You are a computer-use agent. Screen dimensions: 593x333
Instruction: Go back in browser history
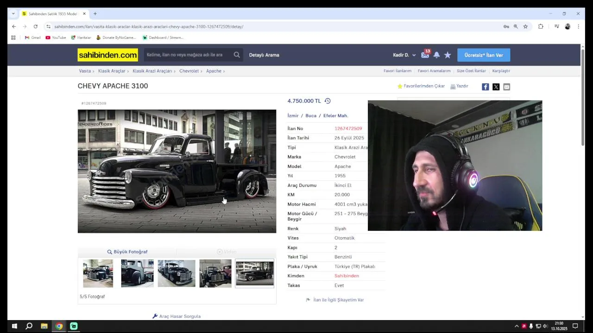point(14,26)
